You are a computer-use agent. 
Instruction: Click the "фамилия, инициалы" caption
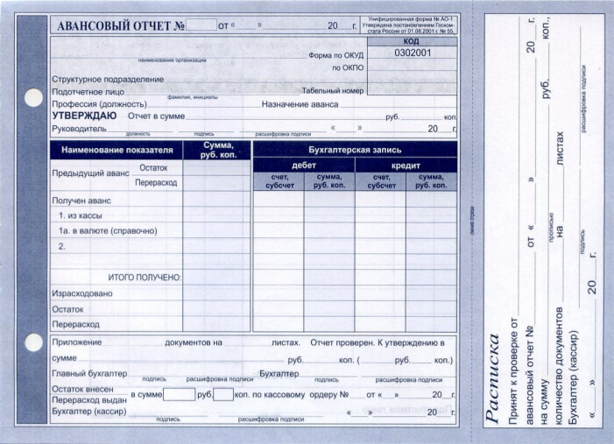coord(193,97)
